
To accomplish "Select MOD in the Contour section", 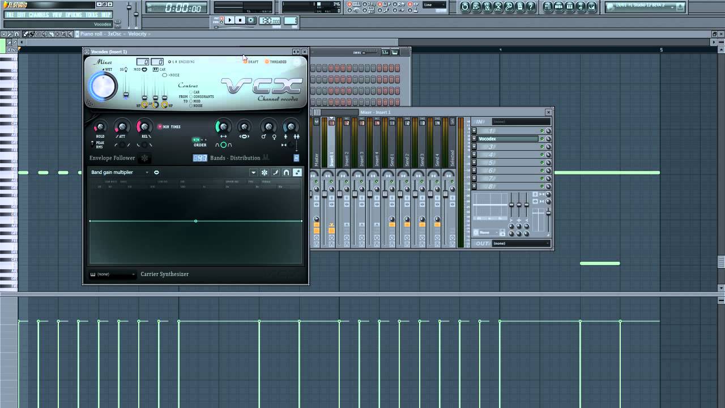I will [195, 101].
